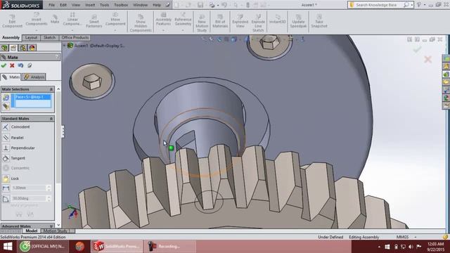The width and height of the screenshot is (450, 253).
Task: Click the Save icon in the title toolbar
Action: [200, 5]
